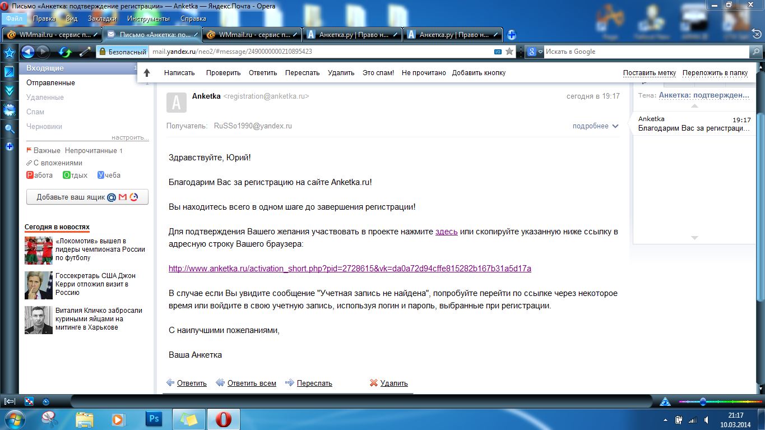This screenshot has width=765, height=430.
Task: Open the Закладки menu
Action: click(103, 19)
